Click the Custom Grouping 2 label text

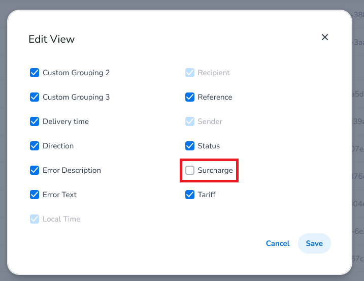pos(76,73)
